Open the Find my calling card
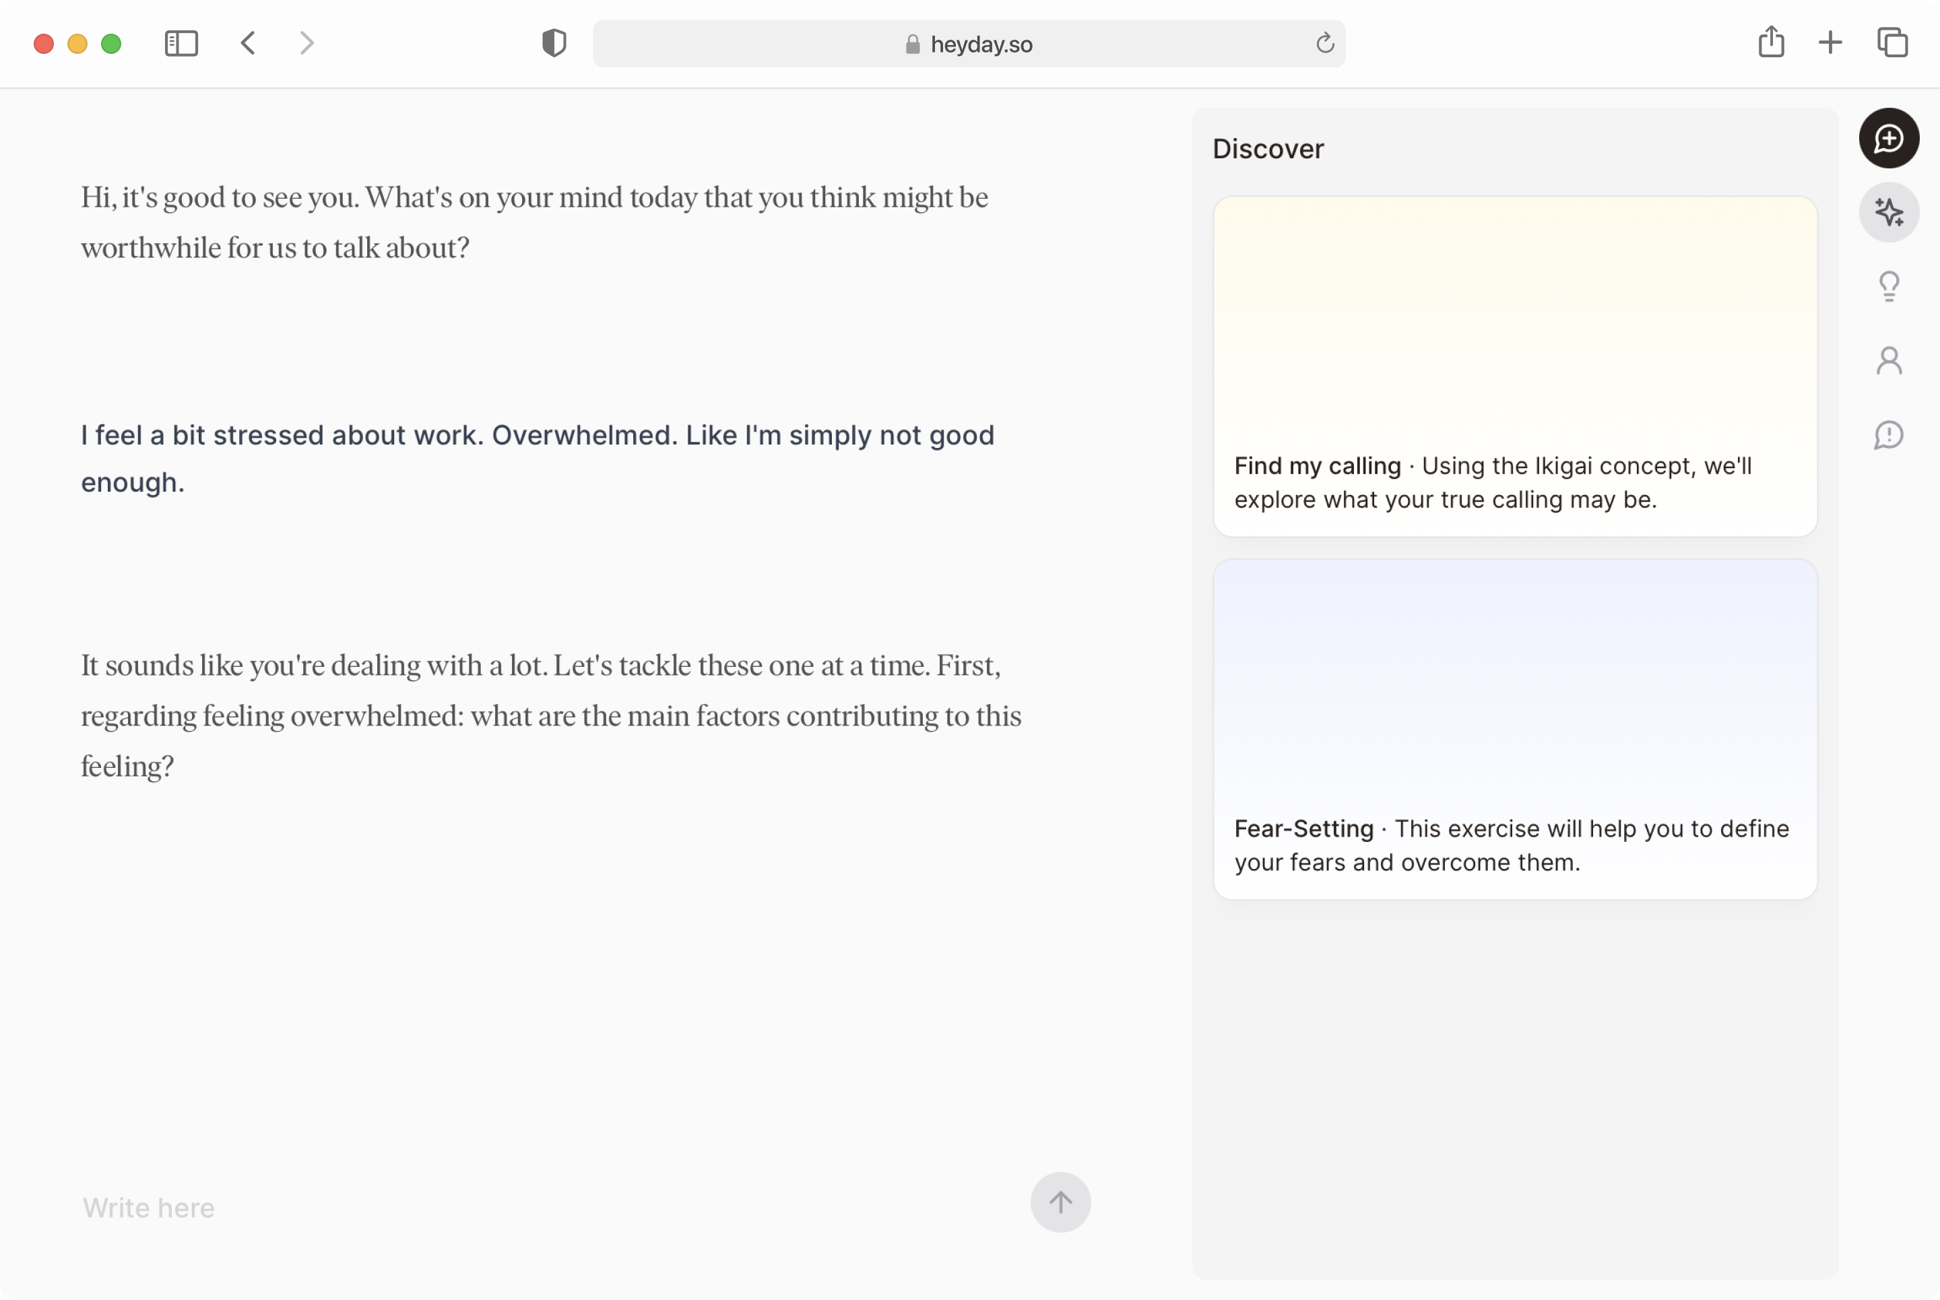1940x1300 pixels. [1515, 366]
